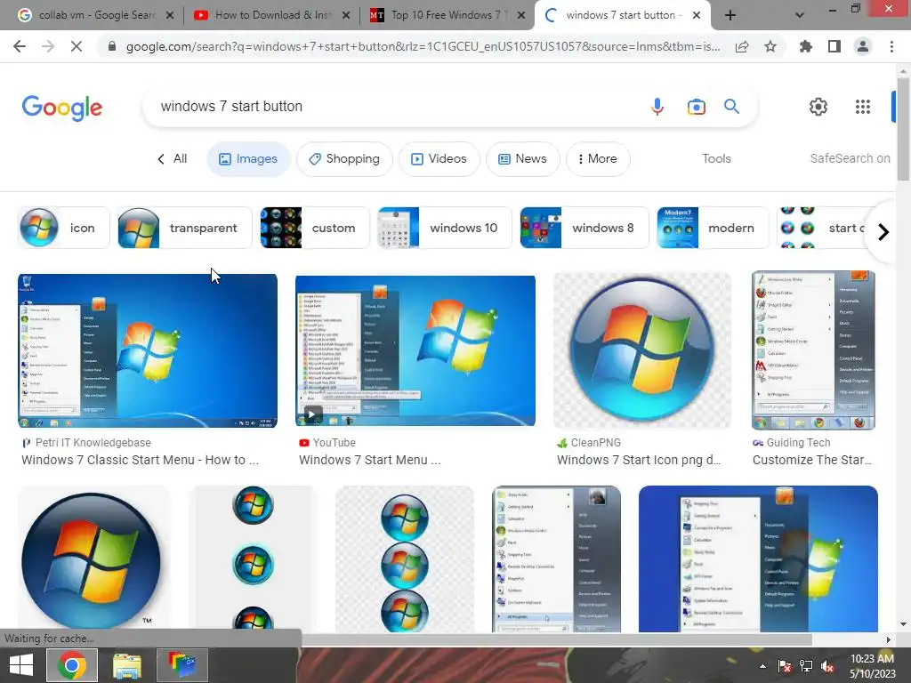Close the 'windows 7 start button' tab
Image resolution: width=911 pixels, height=683 pixels.
pos(697,16)
